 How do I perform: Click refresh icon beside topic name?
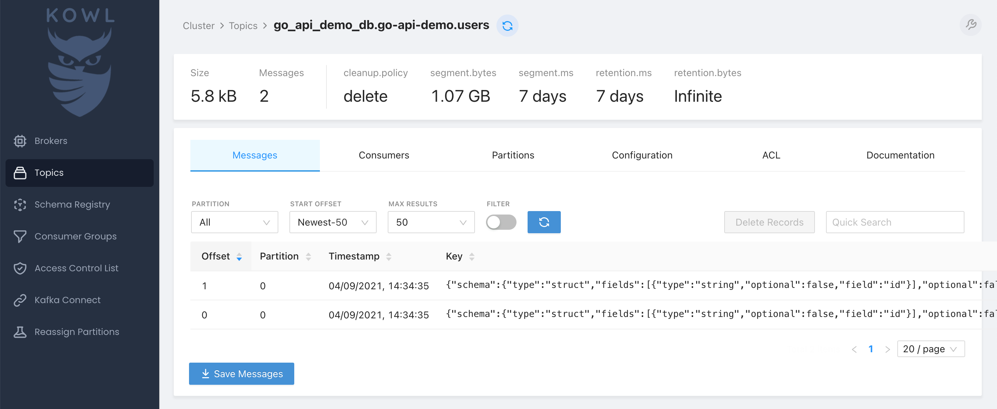(x=507, y=26)
